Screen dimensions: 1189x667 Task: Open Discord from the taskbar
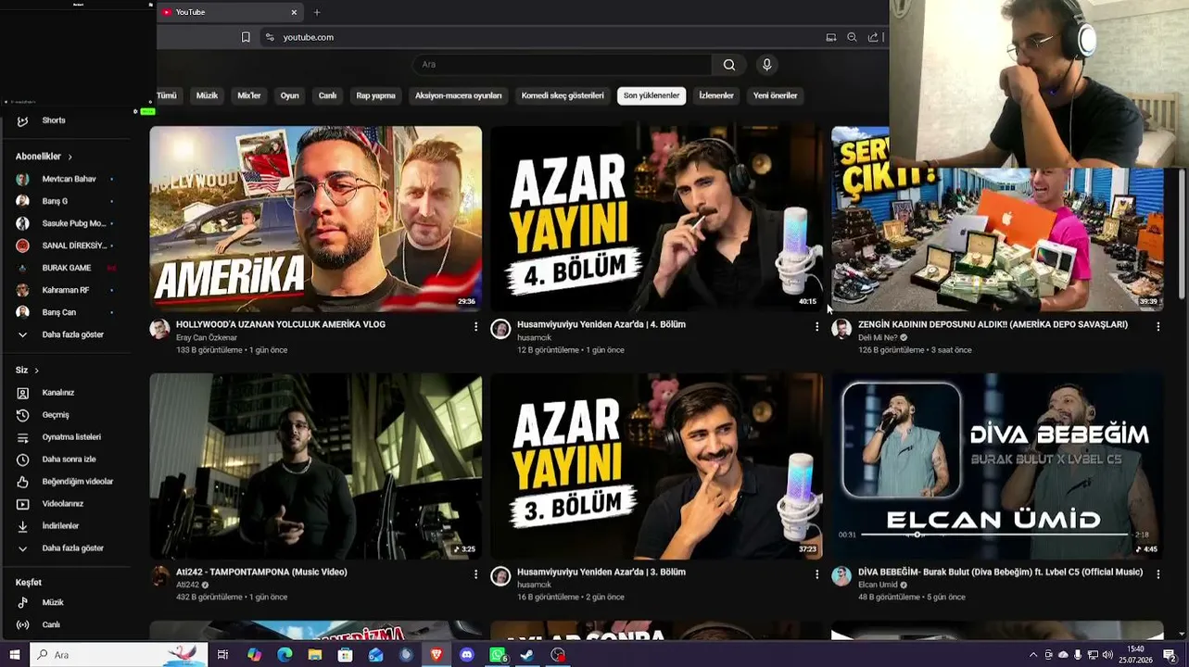coord(467,655)
